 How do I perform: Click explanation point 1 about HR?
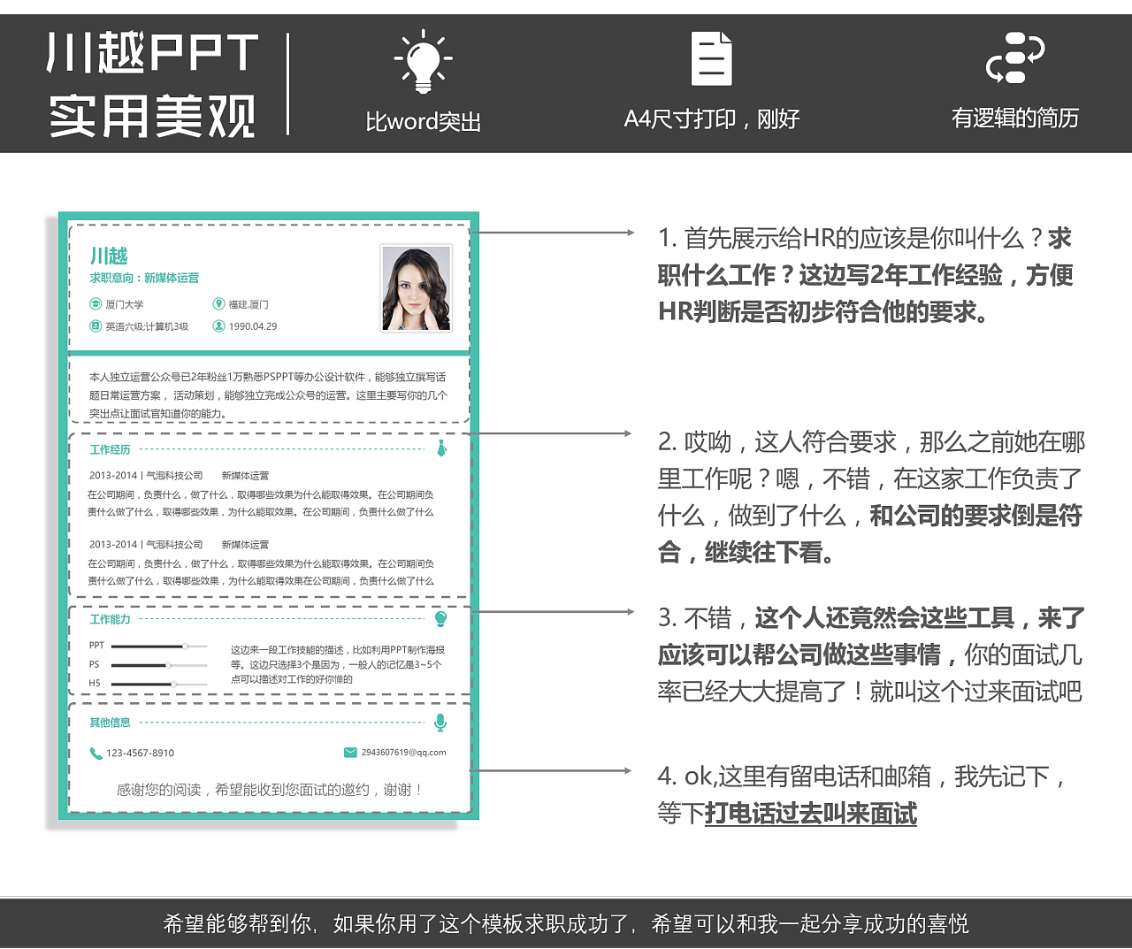point(865,275)
